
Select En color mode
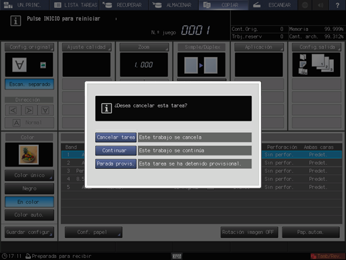click(x=29, y=202)
